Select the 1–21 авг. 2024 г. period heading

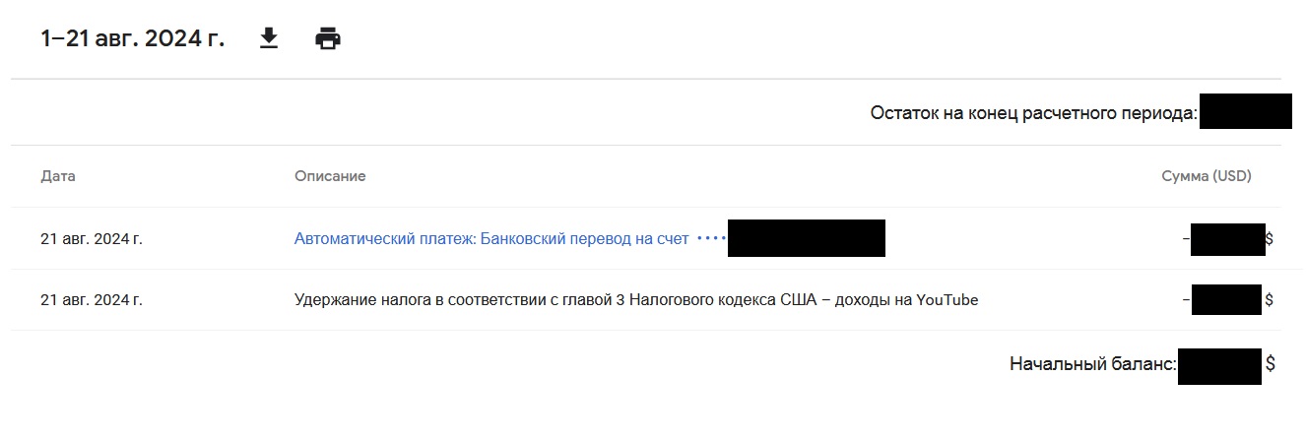pyautogui.click(x=133, y=38)
